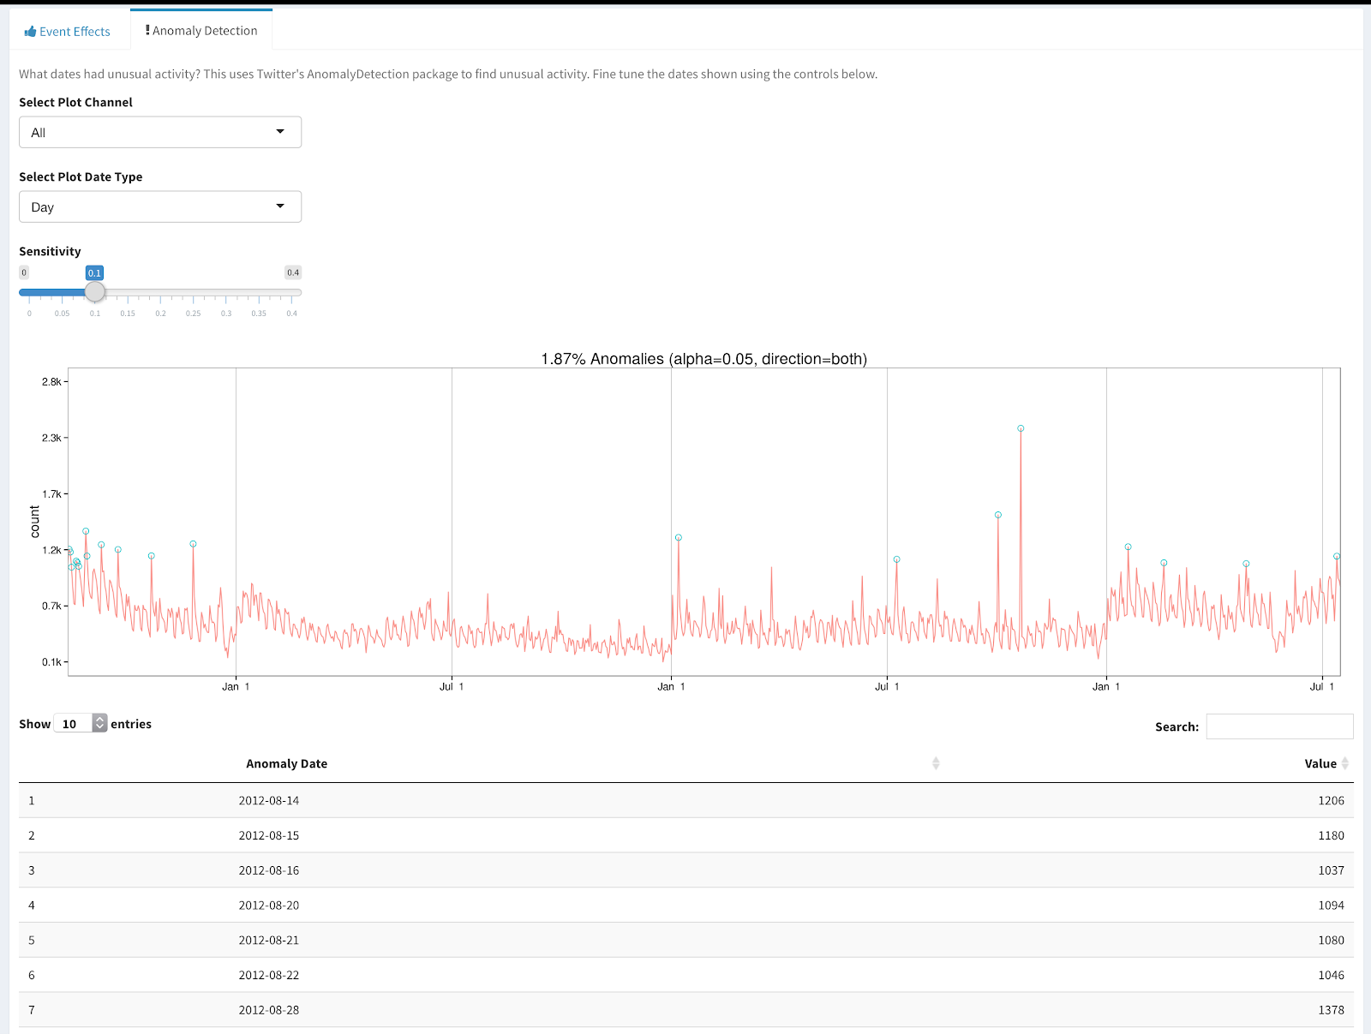The image size is (1371, 1034).
Task: Set Sensitivity slider to 0.25 tick
Action: pyautogui.click(x=193, y=293)
